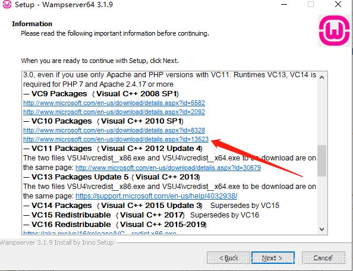
Task: Click the Back button
Action: click(228, 258)
